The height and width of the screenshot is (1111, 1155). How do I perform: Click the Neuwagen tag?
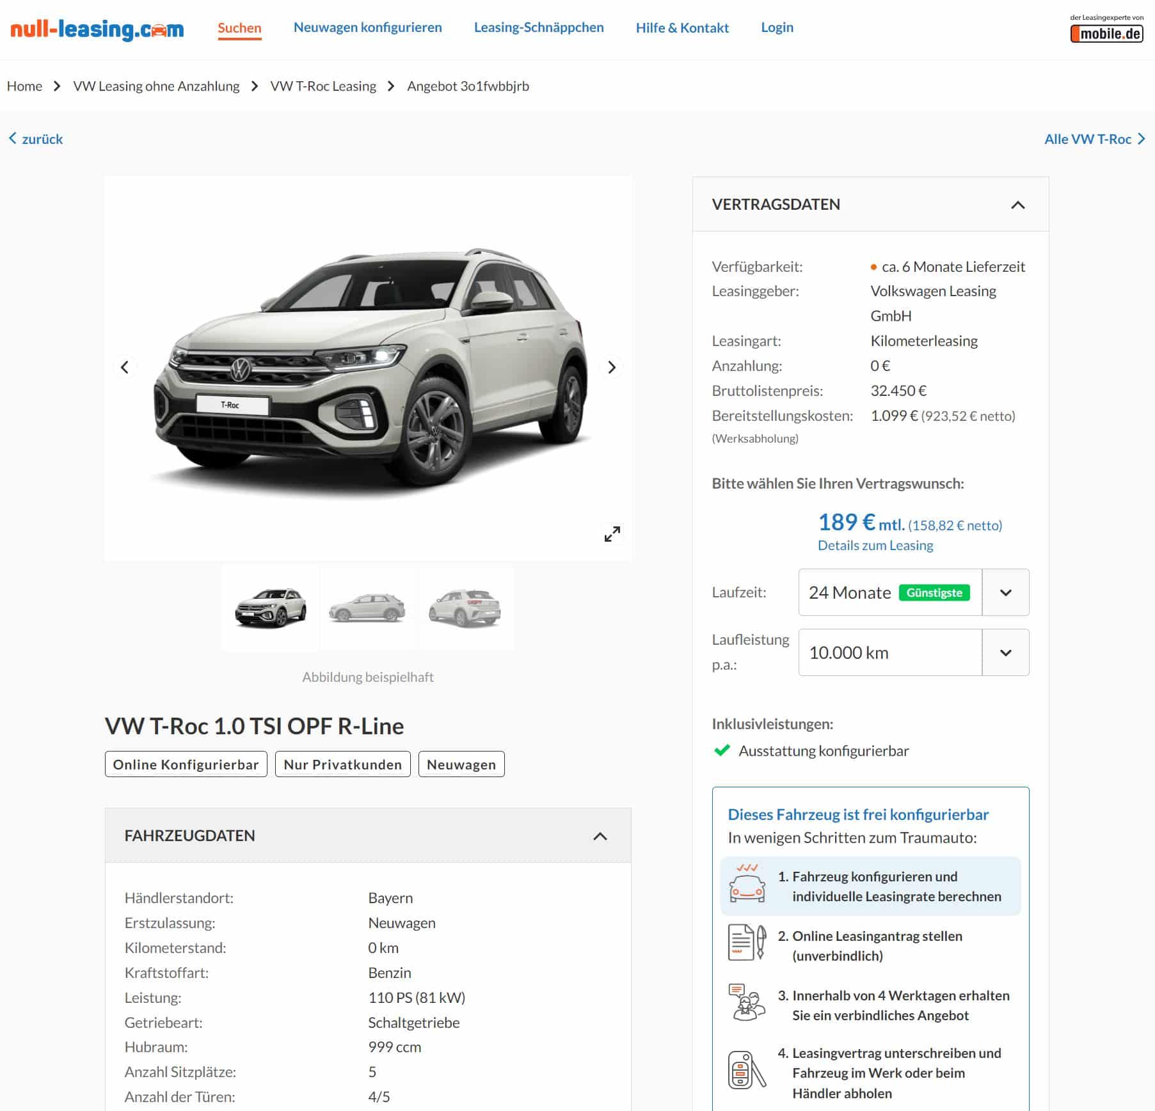pos(461,764)
